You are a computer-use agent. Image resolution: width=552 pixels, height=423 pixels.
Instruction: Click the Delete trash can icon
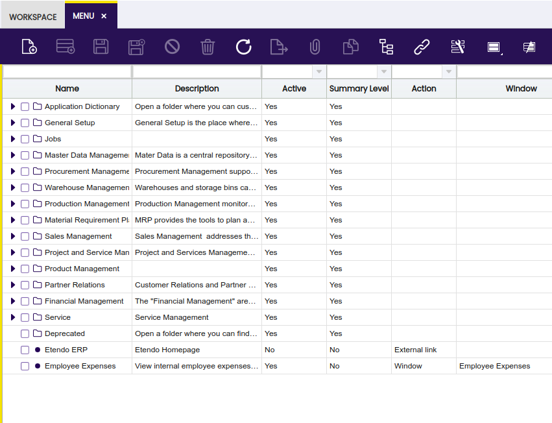tap(208, 47)
